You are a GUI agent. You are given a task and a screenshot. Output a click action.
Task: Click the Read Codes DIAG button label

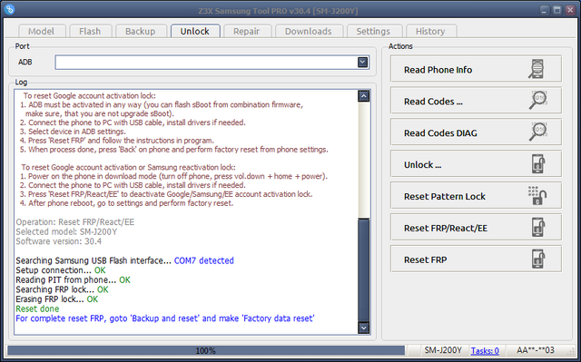(440, 132)
